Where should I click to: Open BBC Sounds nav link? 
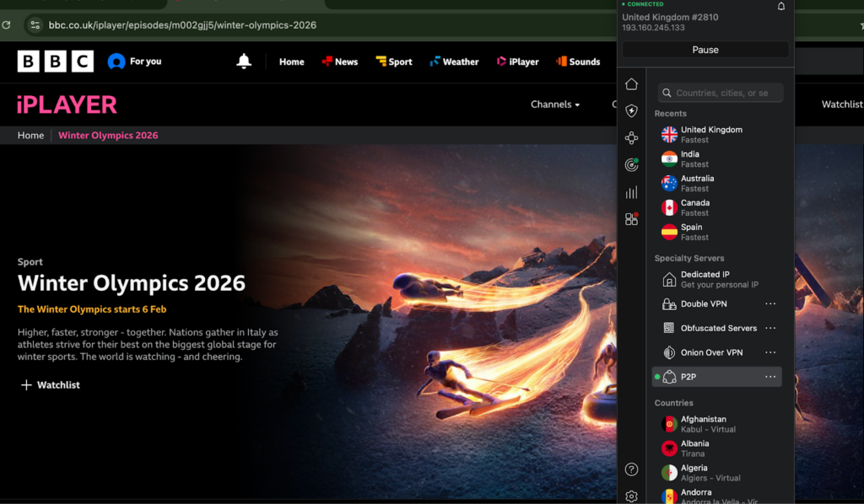(578, 62)
